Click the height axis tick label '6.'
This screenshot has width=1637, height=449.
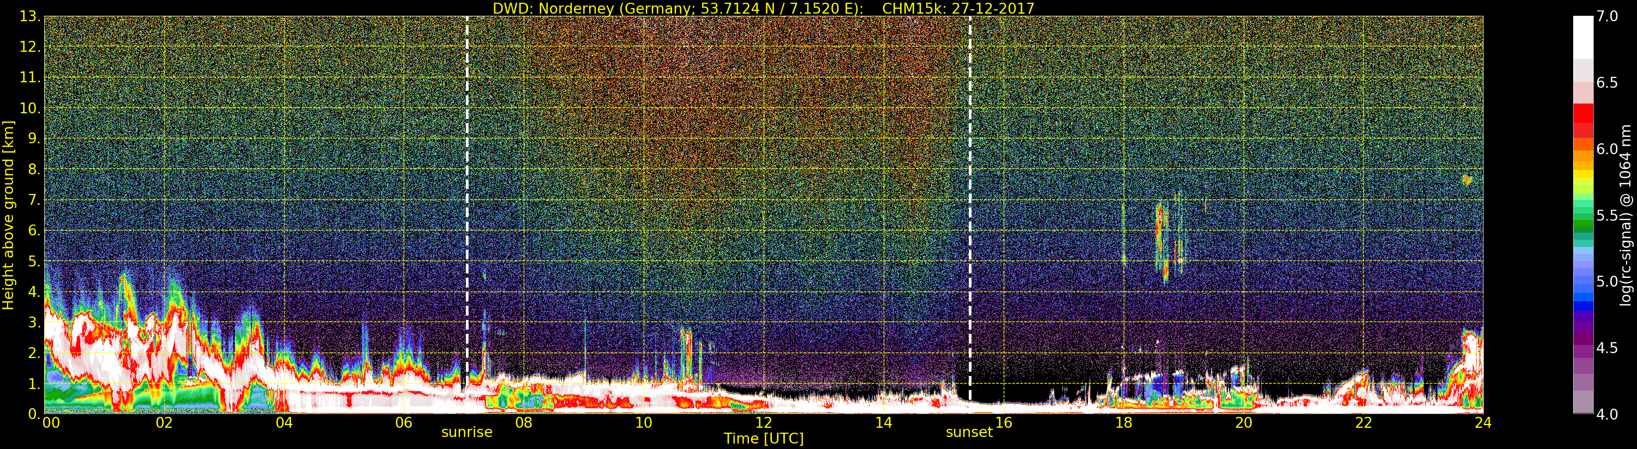pos(34,230)
